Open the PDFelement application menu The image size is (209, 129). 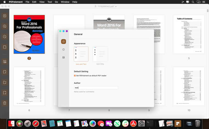[16, 2]
